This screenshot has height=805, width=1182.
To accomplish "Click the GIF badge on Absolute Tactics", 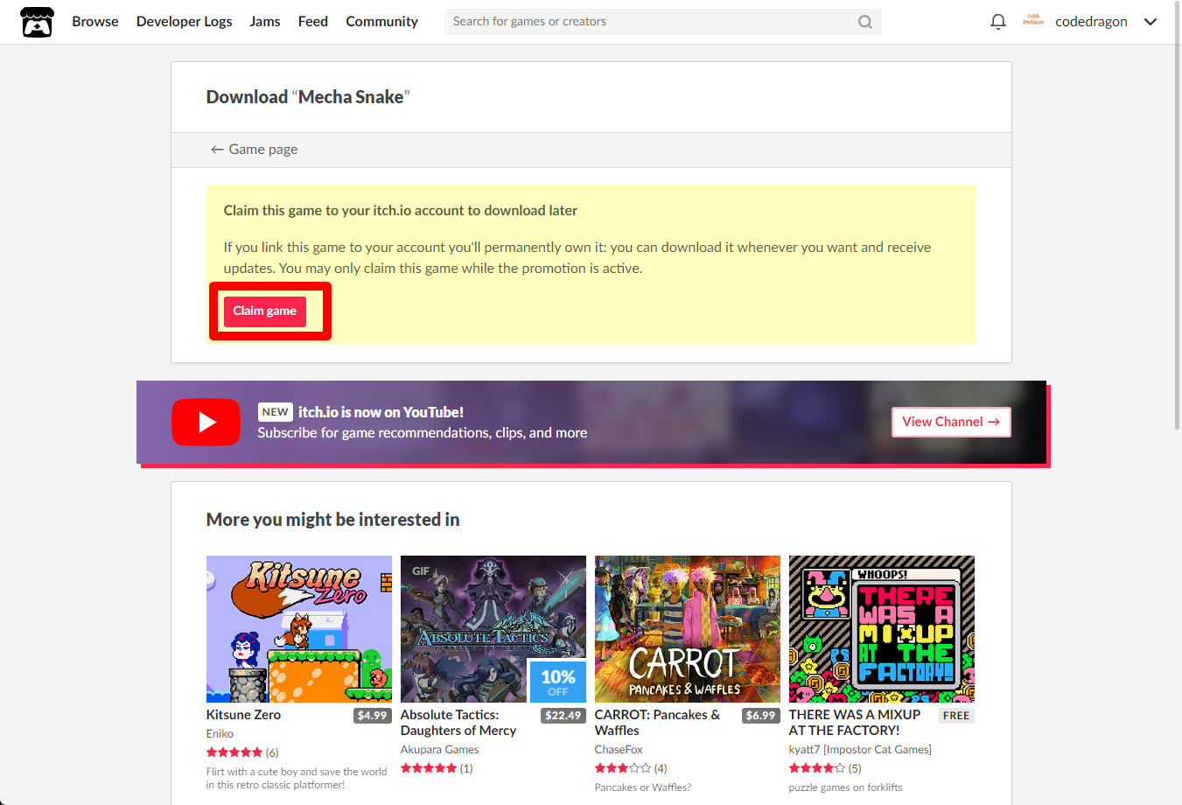I will pyautogui.click(x=421, y=571).
